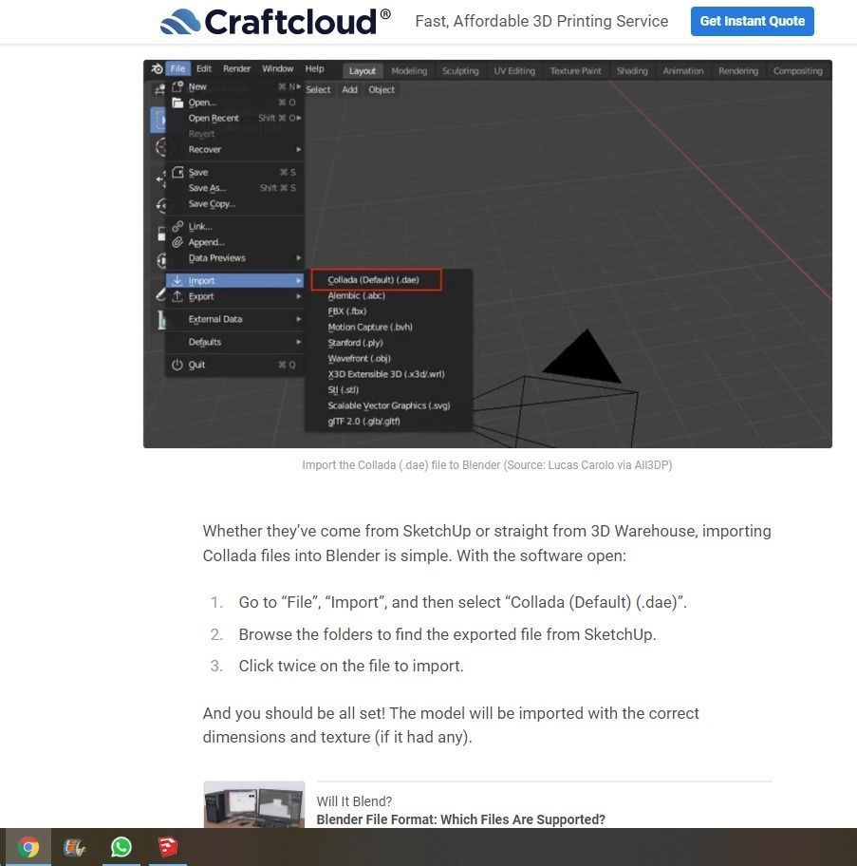Expand the Data Previews submenu
The height and width of the screenshot is (866, 857).
235,258
